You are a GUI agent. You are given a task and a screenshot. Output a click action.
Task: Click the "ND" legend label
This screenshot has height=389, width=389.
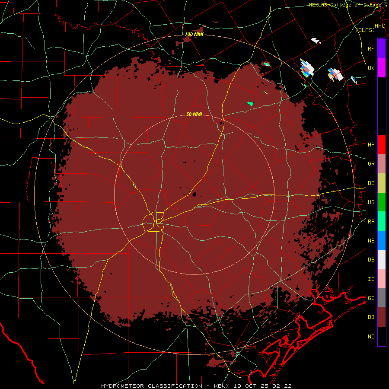(x=371, y=337)
